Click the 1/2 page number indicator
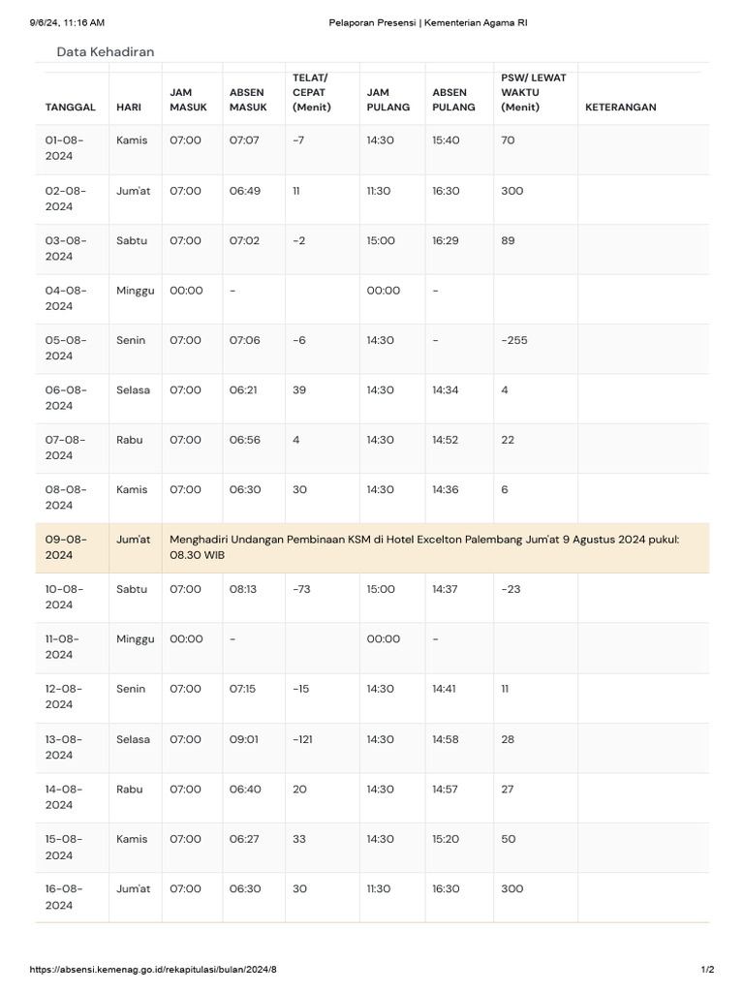744x992 pixels. click(x=707, y=970)
